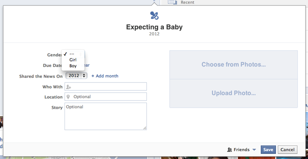Click the pacifier icon above Expecting a Baby
Image resolution: width=308 pixels, height=159 pixels.
154,16
